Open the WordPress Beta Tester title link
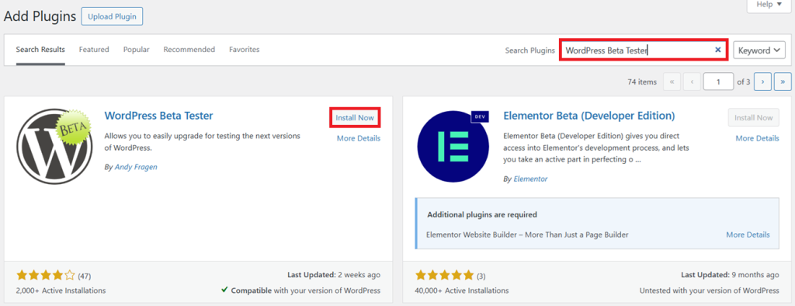 click(158, 116)
